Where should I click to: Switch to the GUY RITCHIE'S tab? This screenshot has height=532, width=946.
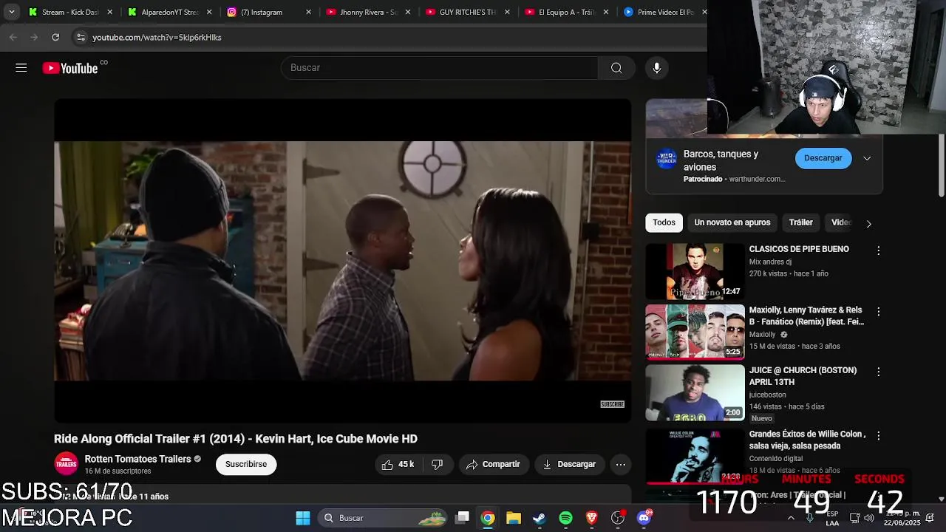pos(467,12)
